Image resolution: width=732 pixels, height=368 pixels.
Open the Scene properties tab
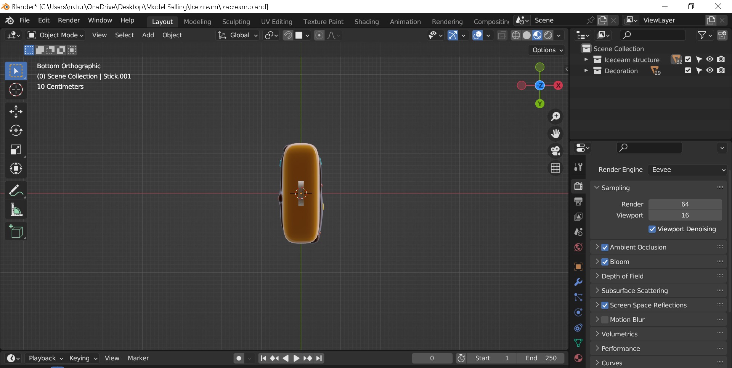coord(578,232)
